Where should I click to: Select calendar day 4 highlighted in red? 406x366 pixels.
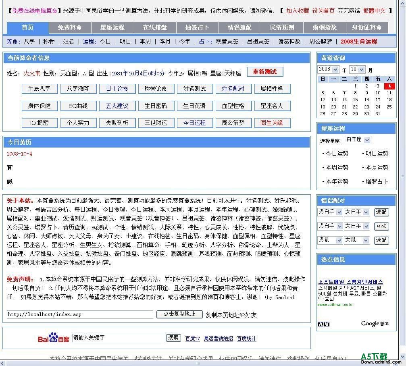point(389,86)
